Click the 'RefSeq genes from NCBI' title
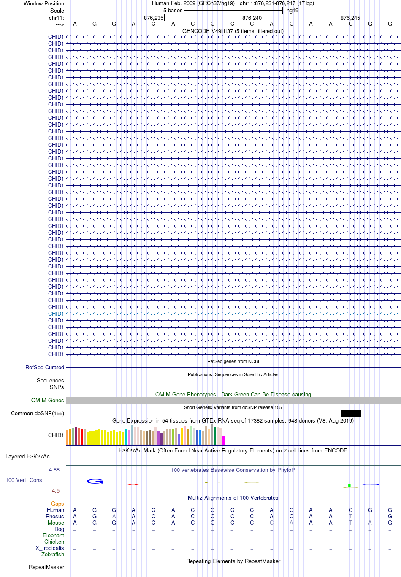The width and height of the screenshot is (401, 577). tap(233, 361)
